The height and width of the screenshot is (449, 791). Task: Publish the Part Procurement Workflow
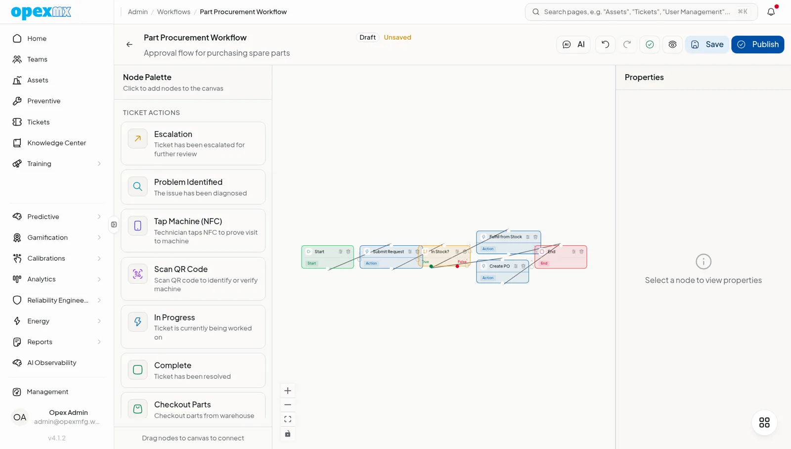tap(758, 45)
